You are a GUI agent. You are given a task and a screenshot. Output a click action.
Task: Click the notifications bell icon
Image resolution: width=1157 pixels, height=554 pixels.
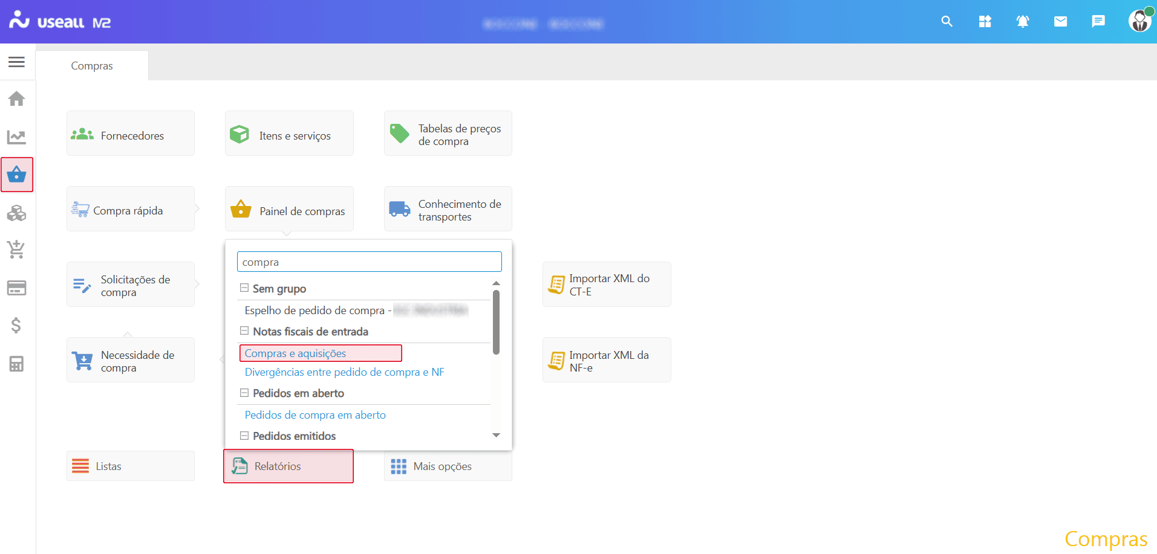point(1022,22)
